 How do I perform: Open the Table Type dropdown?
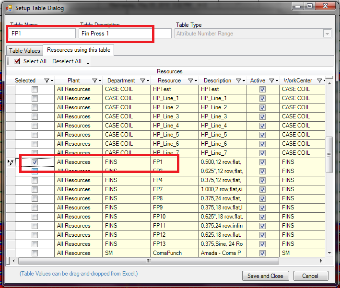(x=328, y=34)
